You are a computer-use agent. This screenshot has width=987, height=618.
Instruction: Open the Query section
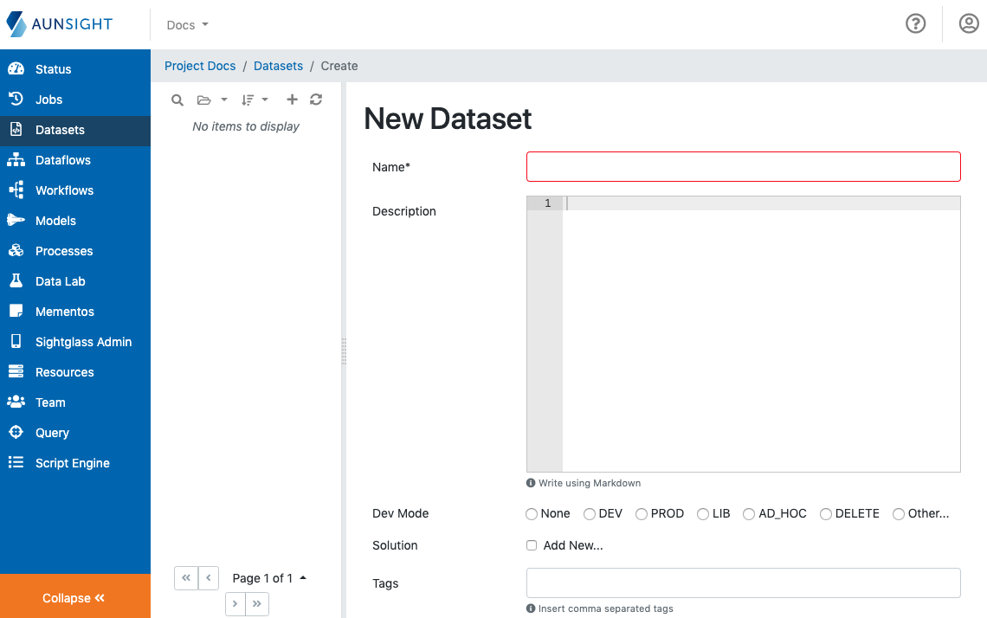point(54,432)
